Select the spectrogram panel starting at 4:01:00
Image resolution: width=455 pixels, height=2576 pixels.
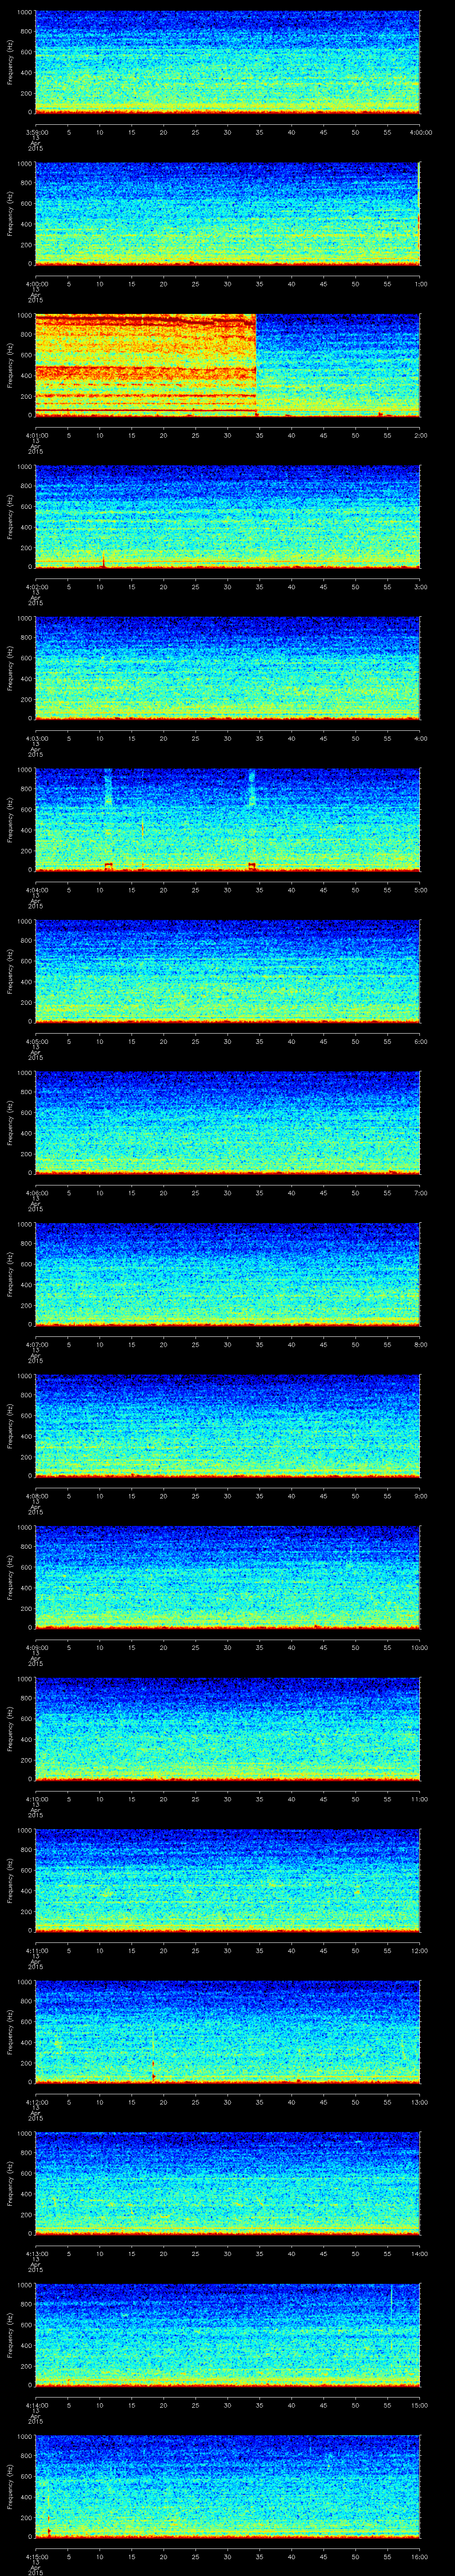227,365
